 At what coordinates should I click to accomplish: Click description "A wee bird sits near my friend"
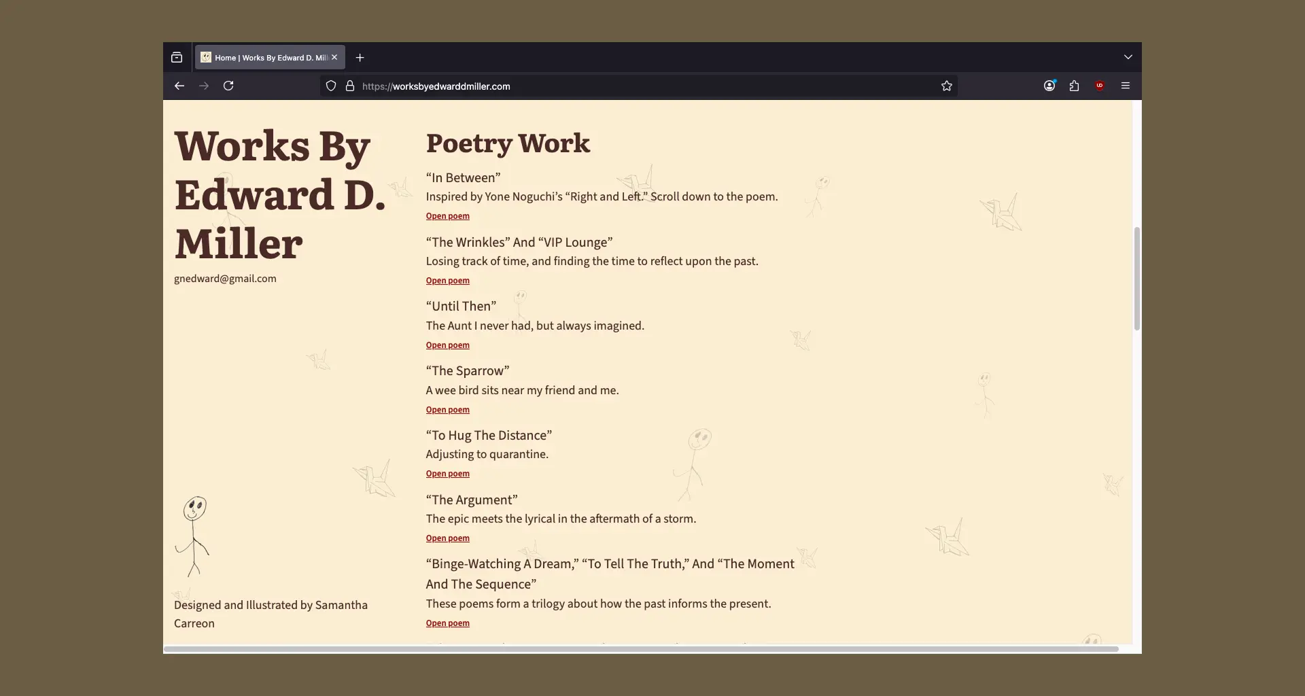coord(522,391)
